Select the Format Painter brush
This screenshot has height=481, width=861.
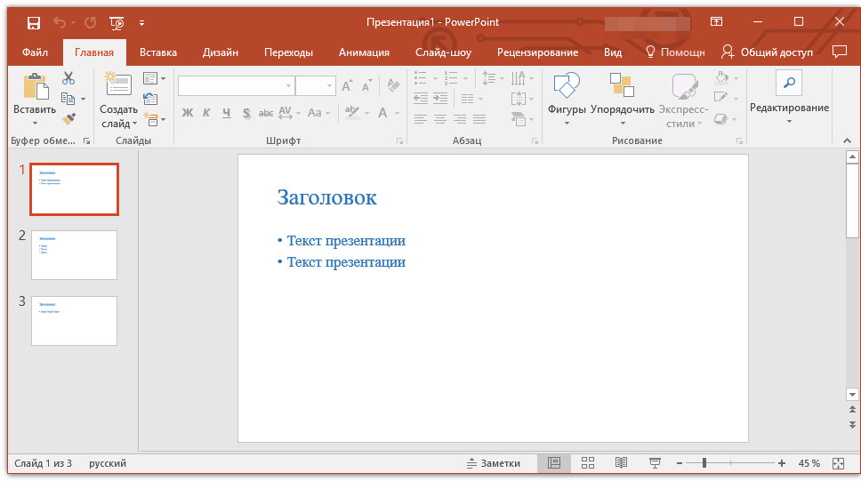[68, 117]
